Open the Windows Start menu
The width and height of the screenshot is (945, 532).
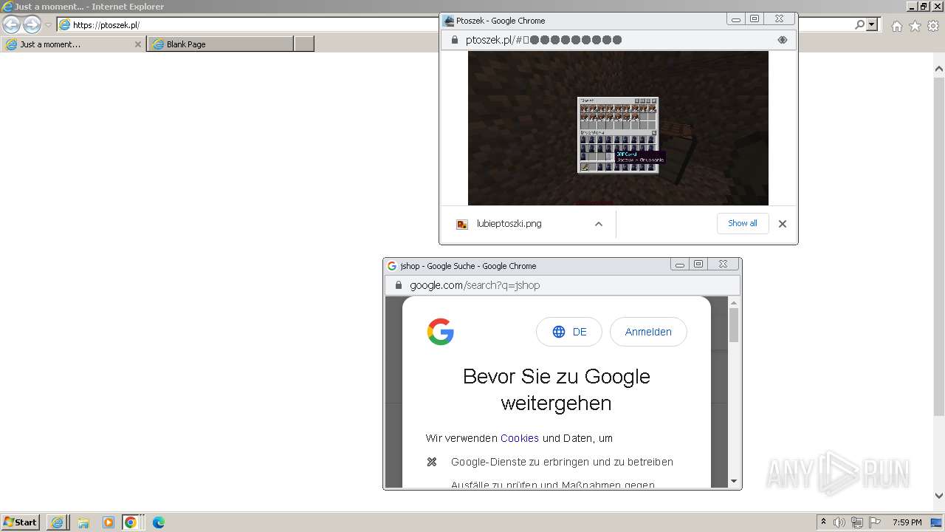pos(21,522)
